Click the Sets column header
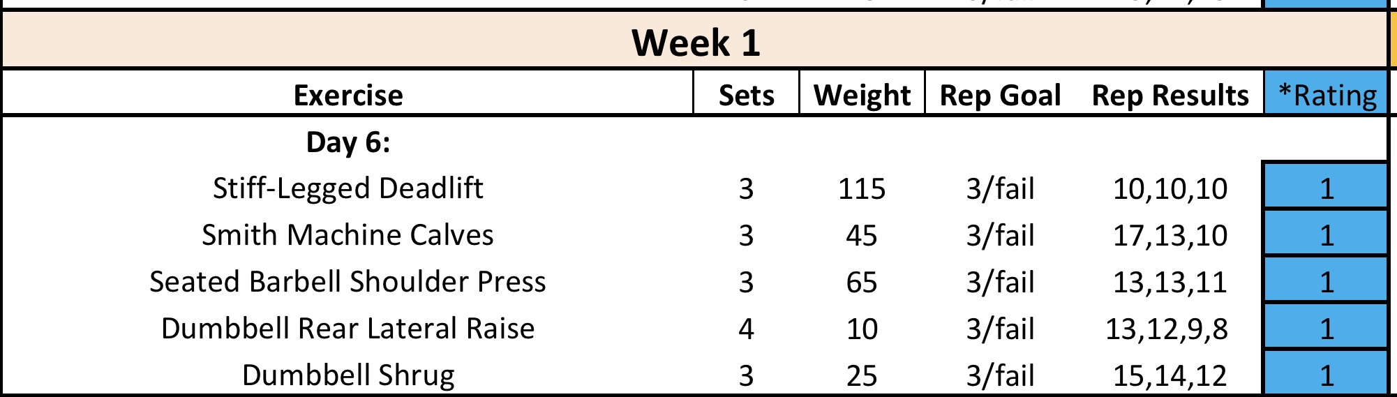This screenshot has width=1397, height=397. (746, 95)
